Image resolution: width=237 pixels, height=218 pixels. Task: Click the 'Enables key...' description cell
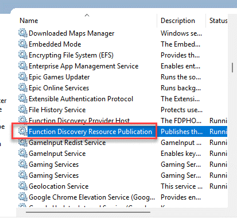point(181,154)
